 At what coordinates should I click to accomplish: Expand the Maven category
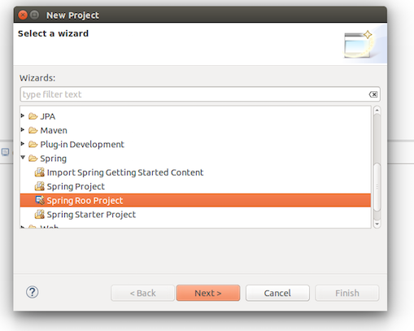[x=23, y=130]
